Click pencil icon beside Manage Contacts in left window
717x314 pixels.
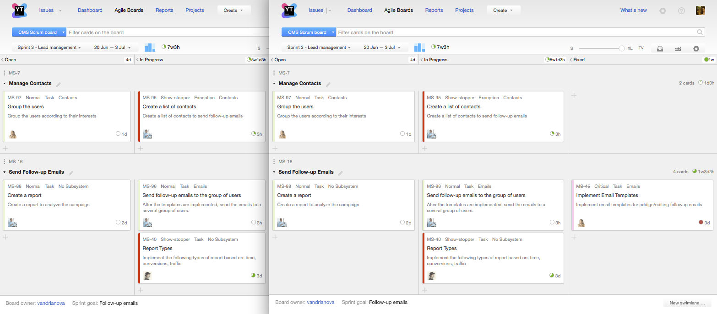click(x=58, y=84)
